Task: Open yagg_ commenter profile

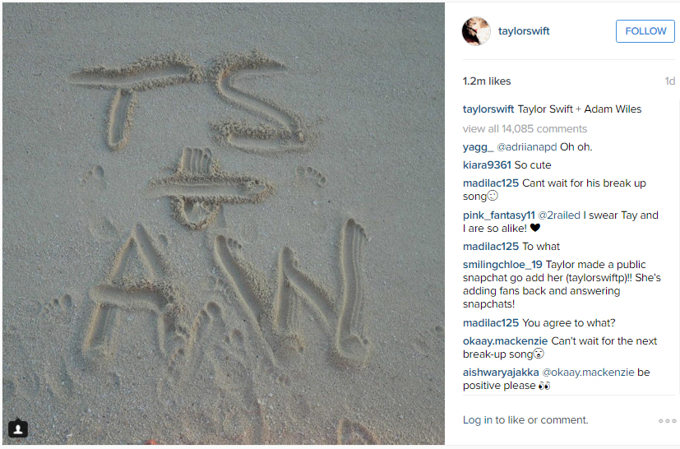Action: 478,147
